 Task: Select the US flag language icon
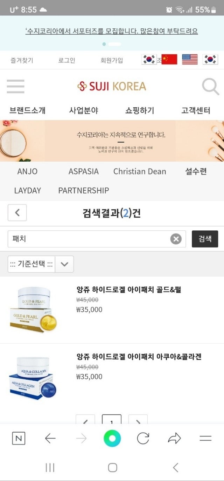tap(190, 60)
